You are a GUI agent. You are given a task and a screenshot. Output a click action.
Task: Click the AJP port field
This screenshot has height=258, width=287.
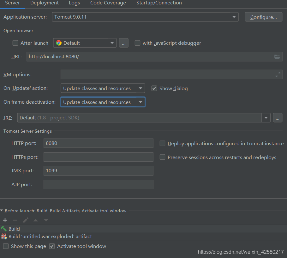point(98,185)
